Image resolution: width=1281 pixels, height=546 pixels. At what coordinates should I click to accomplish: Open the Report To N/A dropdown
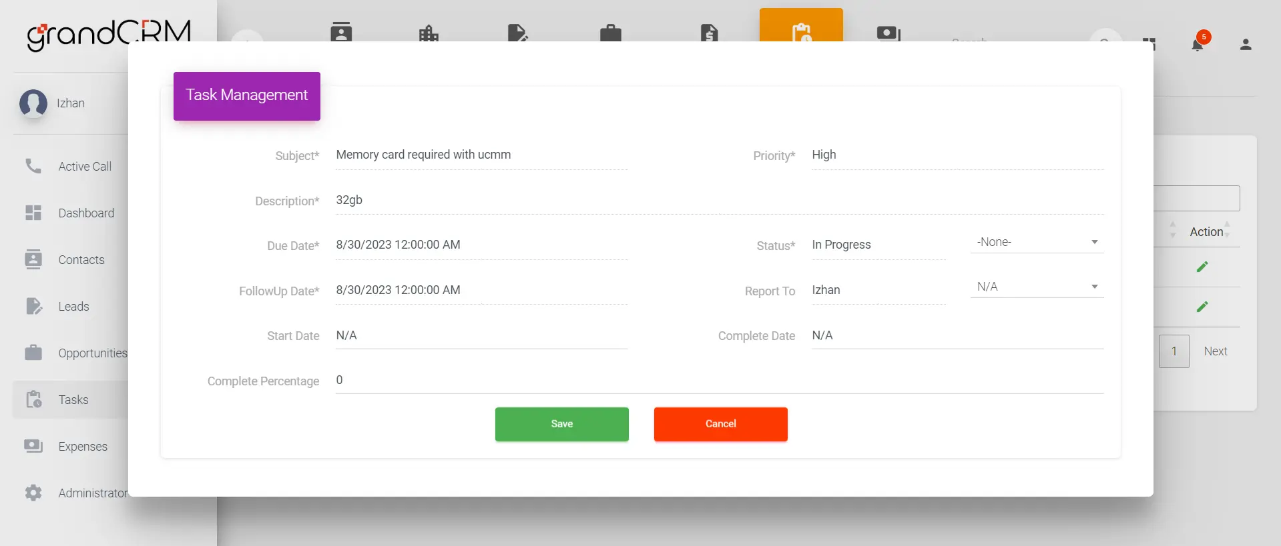coord(1037,287)
